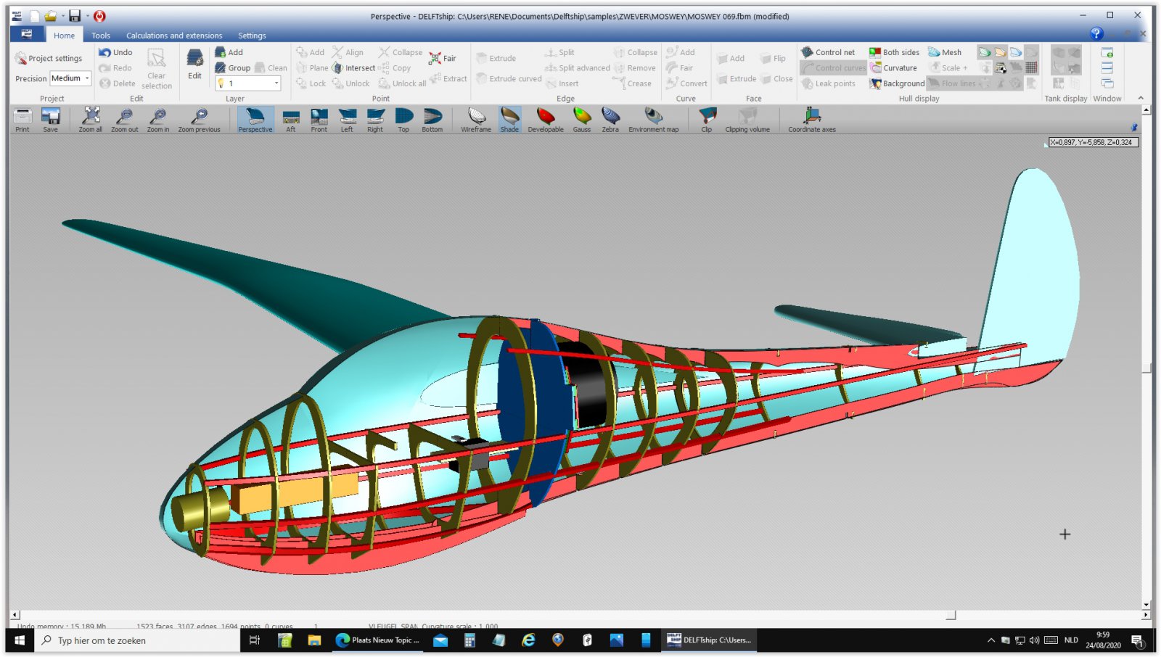The image size is (1161, 657).
Task: Open the Calculator taskbar icon
Action: (469, 640)
